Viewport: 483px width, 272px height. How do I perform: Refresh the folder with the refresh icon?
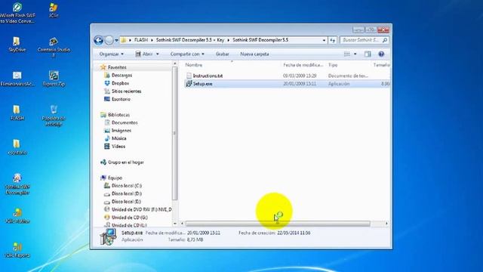click(x=332, y=40)
